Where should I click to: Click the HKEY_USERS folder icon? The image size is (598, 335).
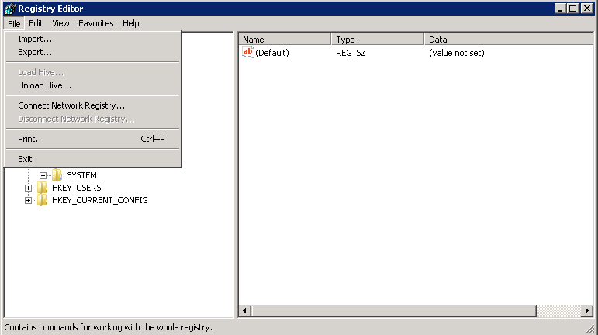click(43, 188)
